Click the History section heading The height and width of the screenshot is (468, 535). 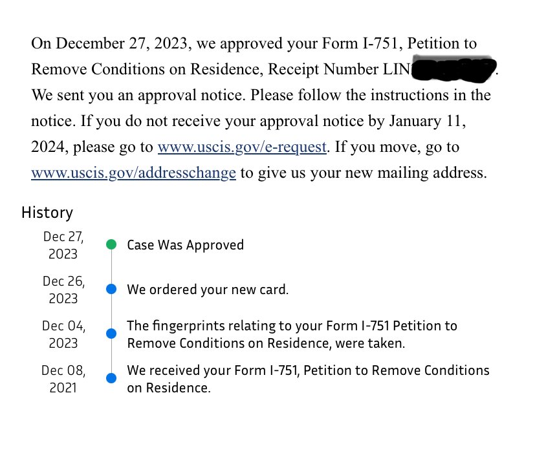(x=47, y=212)
